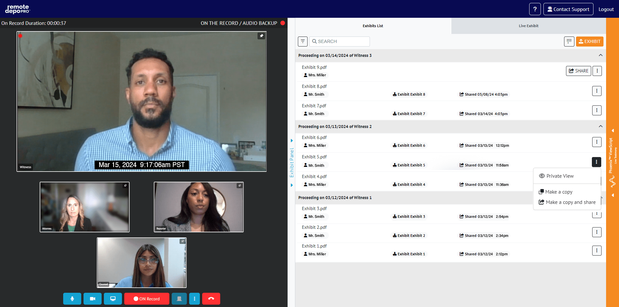Pin the Counsel video tile
The height and width of the screenshot is (307, 619).
coord(183,241)
